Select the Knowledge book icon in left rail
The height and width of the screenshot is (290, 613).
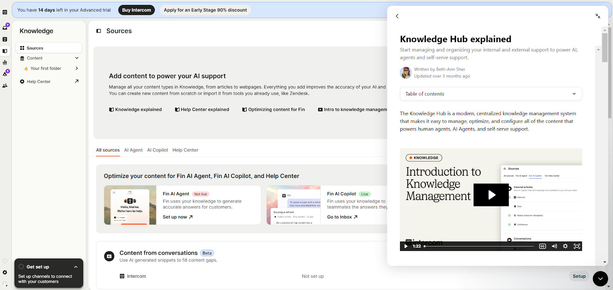click(5, 51)
